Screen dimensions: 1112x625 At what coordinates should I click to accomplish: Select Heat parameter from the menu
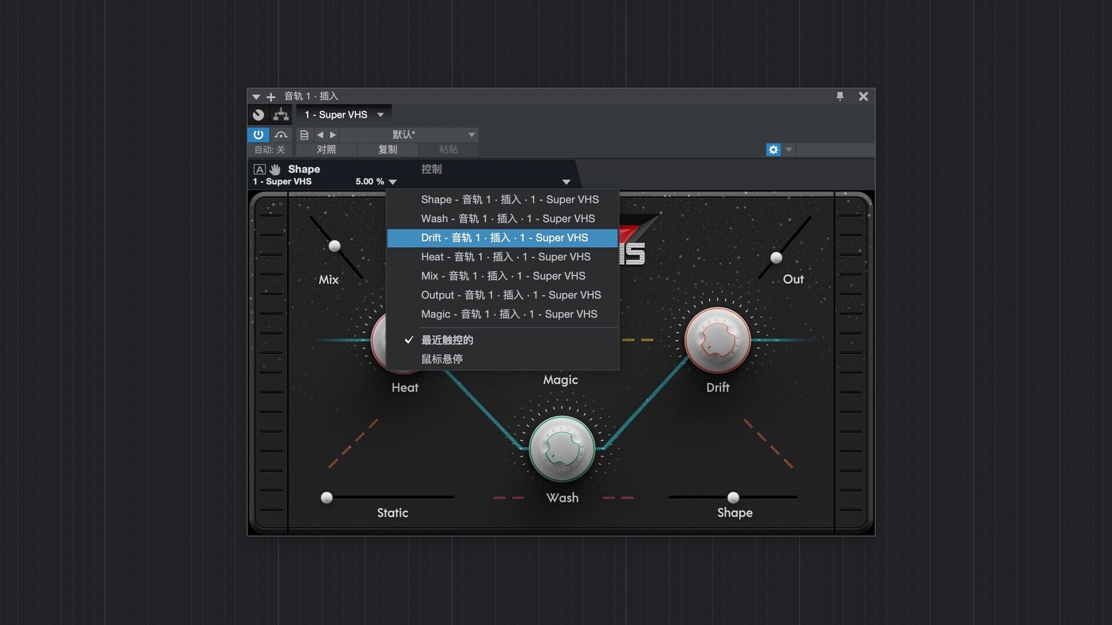[x=503, y=257]
